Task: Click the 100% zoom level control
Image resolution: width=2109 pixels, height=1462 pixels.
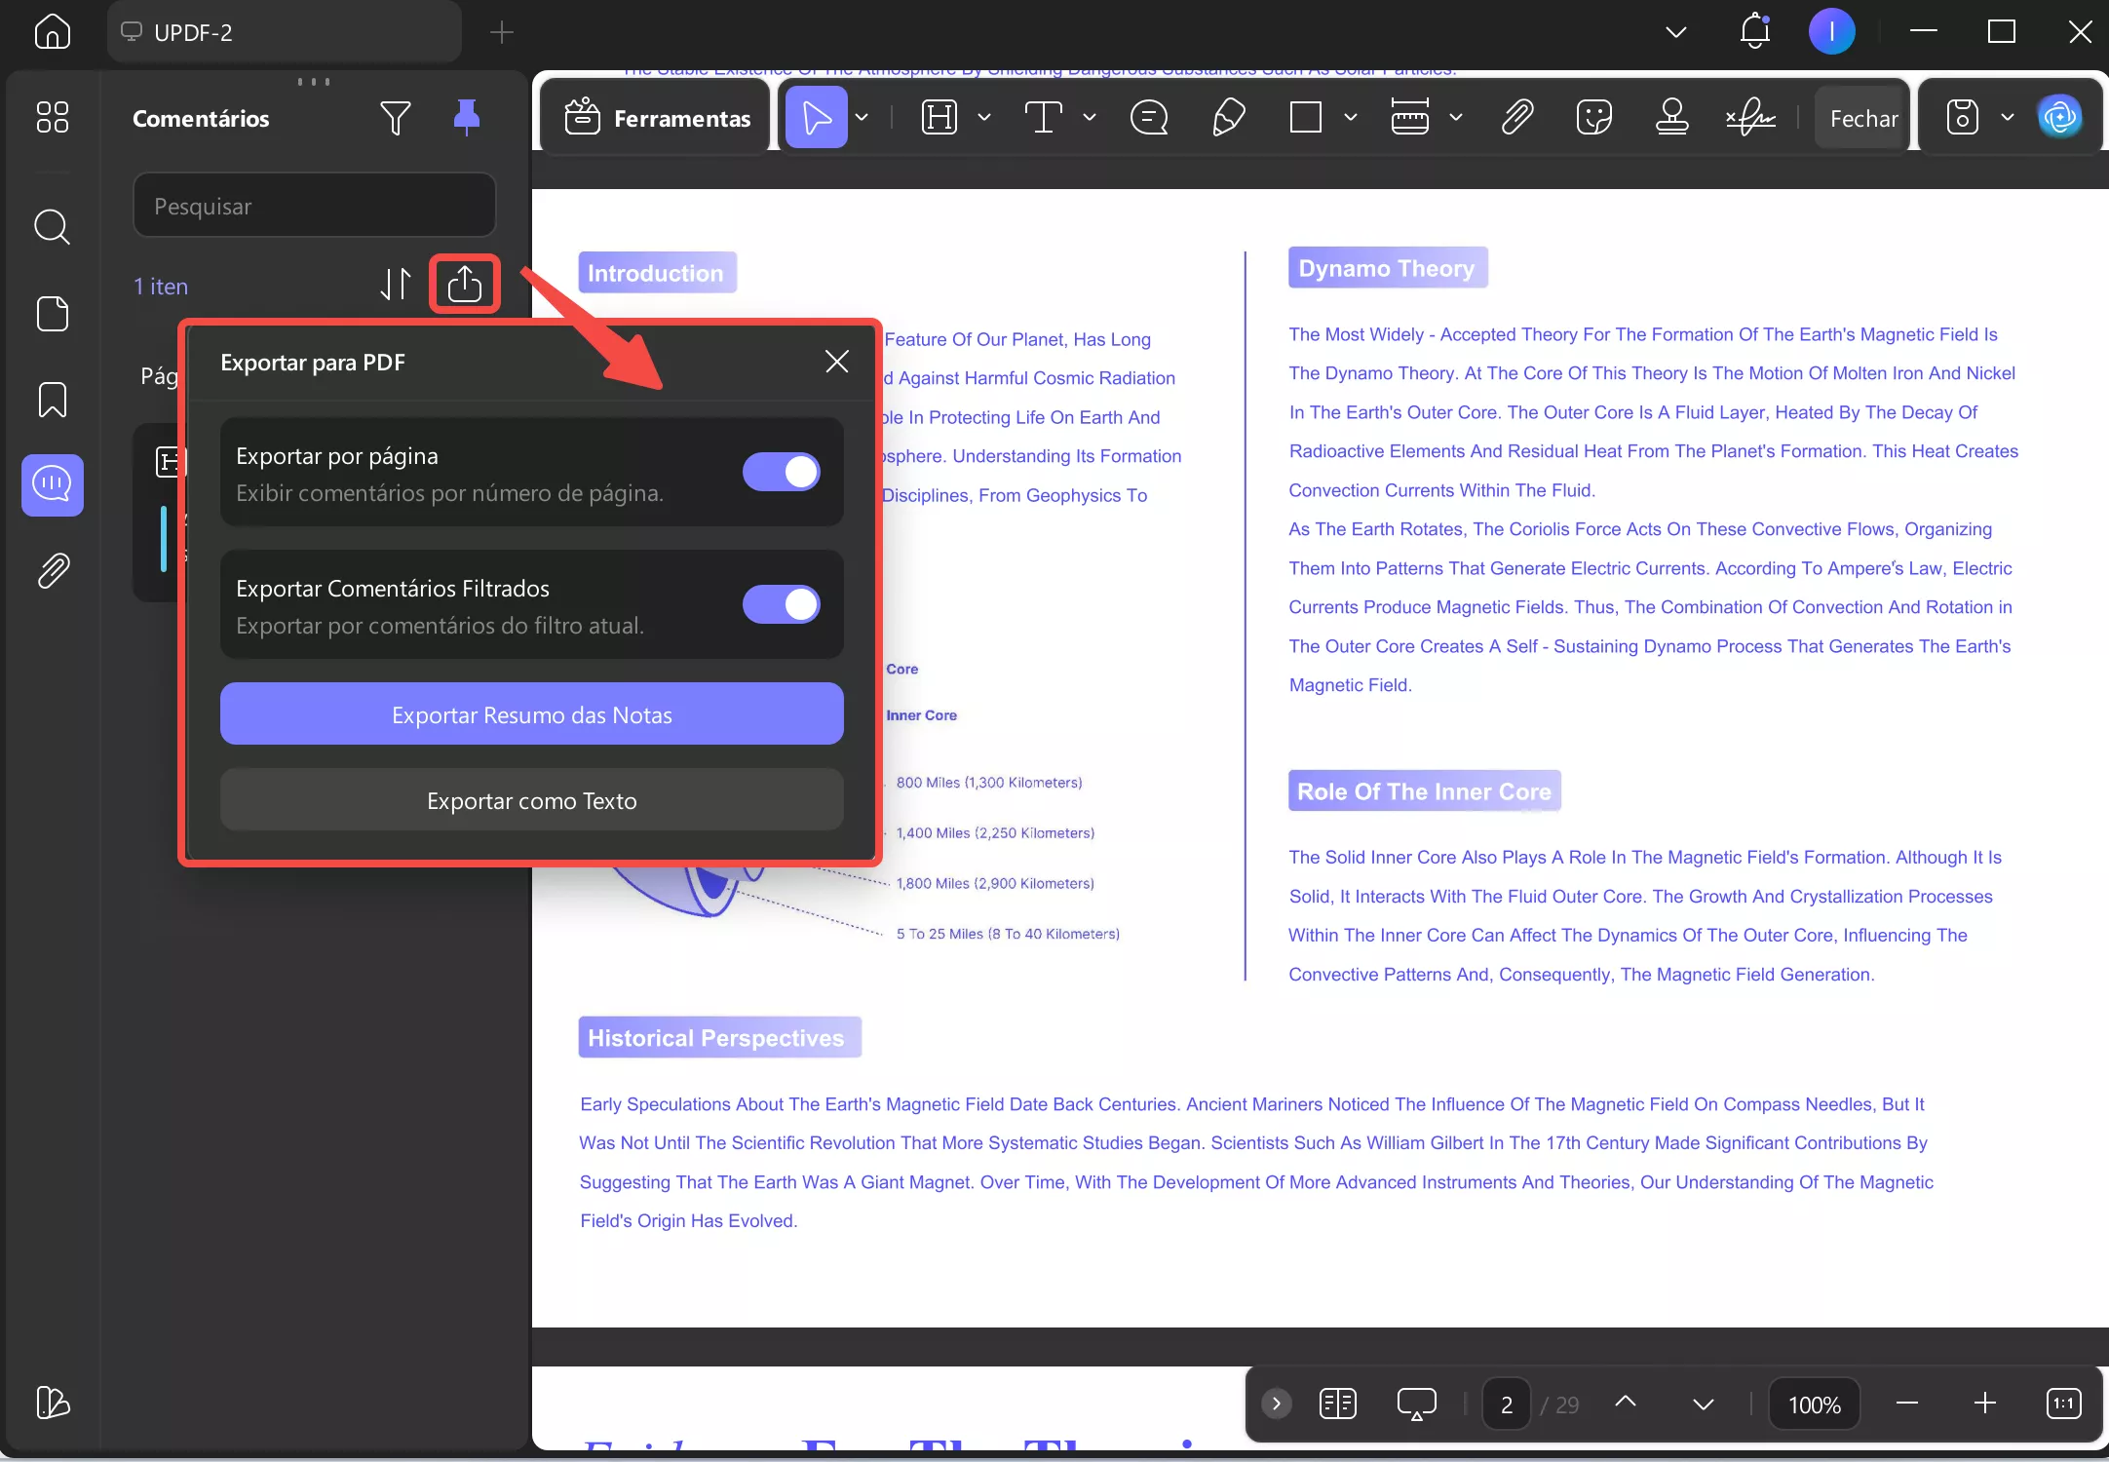Action: pos(1815,1404)
